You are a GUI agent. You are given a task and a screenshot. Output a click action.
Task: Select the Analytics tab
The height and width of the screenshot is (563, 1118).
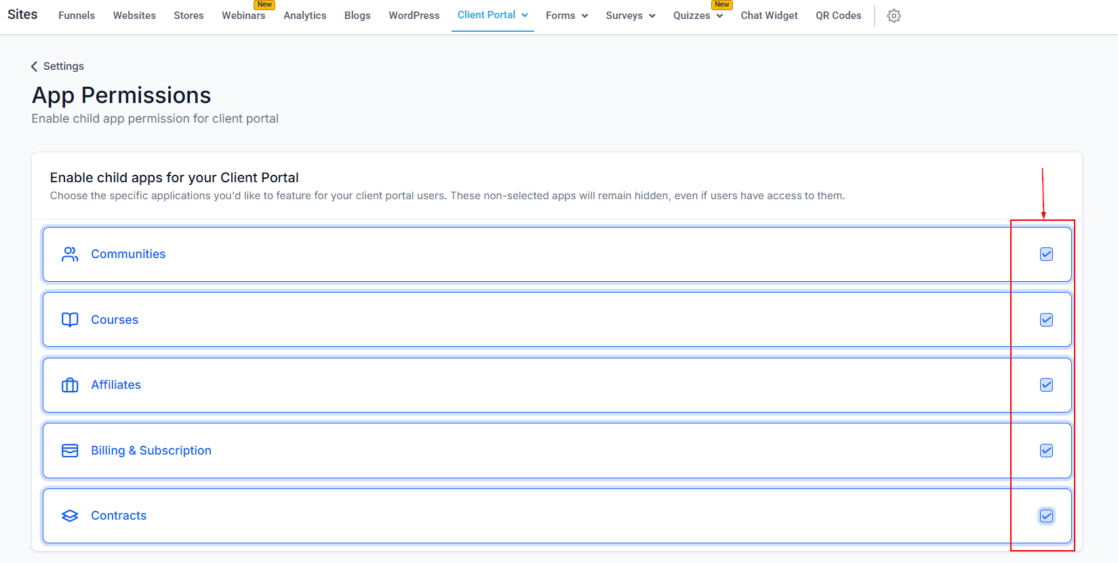tap(304, 16)
